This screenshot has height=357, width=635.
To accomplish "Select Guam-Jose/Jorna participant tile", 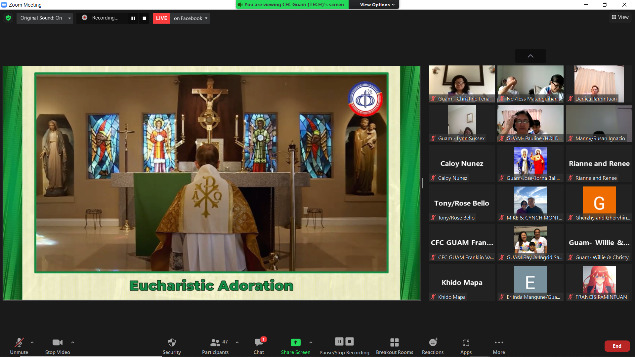I will 530,163.
